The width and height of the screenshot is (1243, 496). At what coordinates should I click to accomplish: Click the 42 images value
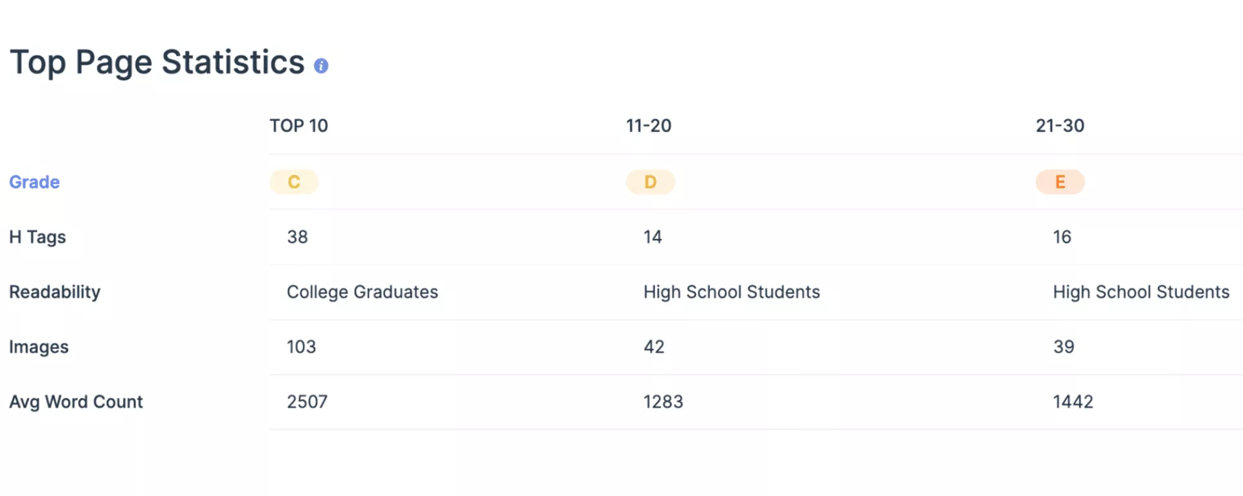coord(653,347)
